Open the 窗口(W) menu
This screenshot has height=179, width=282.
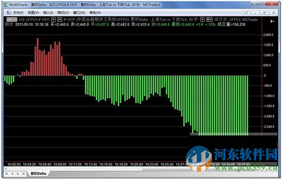(79, 13)
